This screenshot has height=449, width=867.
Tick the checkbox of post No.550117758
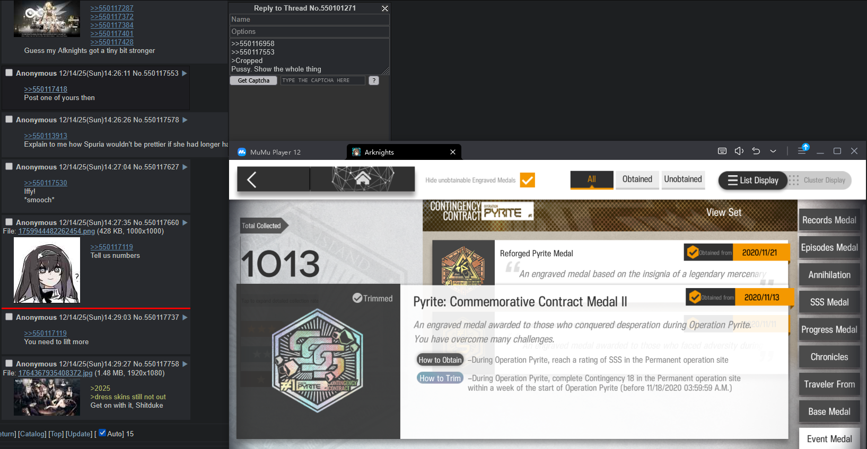(9, 363)
